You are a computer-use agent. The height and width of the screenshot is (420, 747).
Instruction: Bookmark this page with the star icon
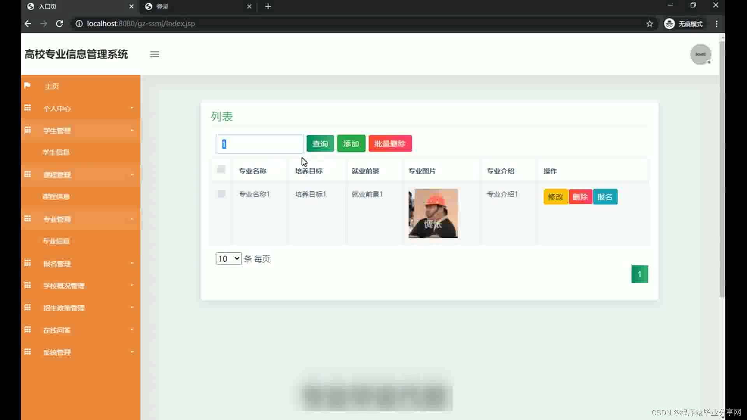[x=649, y=24]
